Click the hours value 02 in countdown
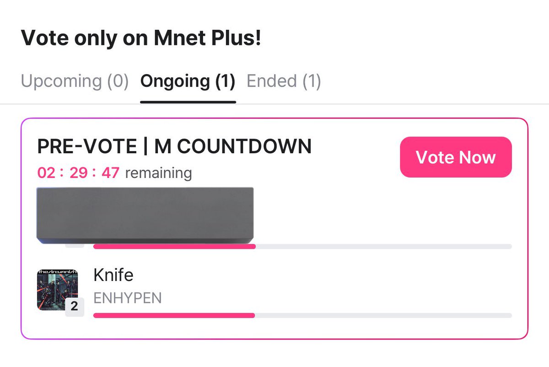This screenshot has width=549, height=367. [x=46, y=173]
